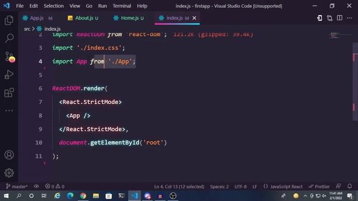Screen dimensions: 358x201
Task: Switch to the About.js tab
Action: pos(84,18)
